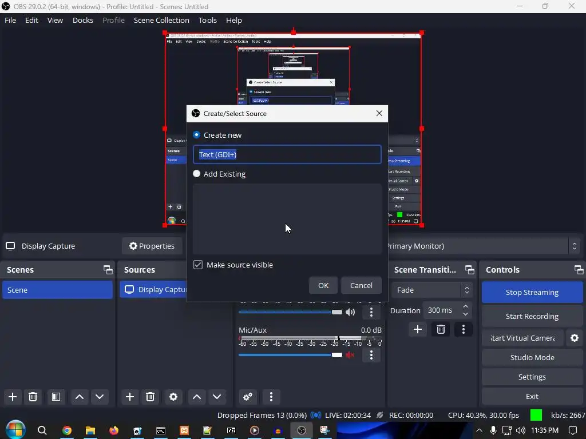Move scene up with the arrow icon
586x439 pixels.
tap(79, 397)
